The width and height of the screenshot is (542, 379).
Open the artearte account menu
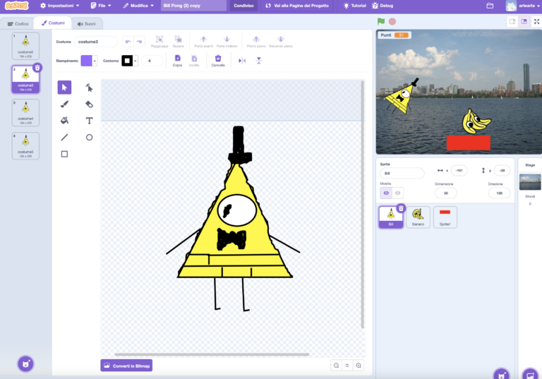point(523,6)
